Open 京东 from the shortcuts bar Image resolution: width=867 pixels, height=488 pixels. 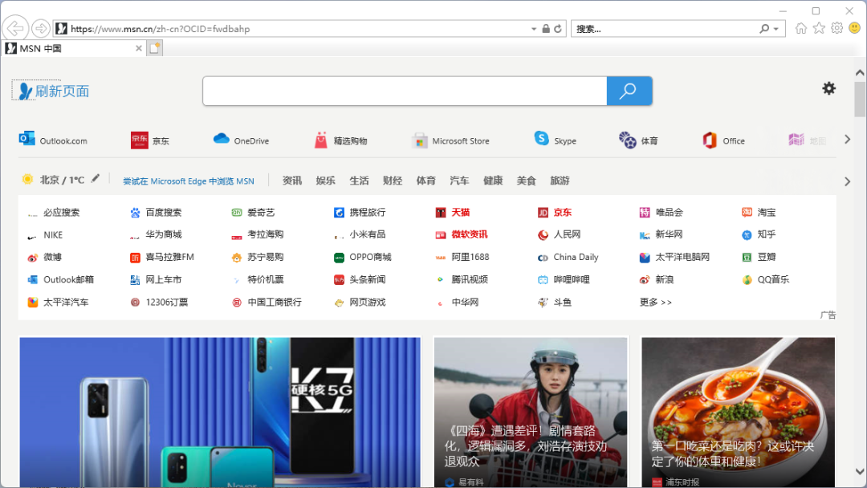[x=151, y=140]
